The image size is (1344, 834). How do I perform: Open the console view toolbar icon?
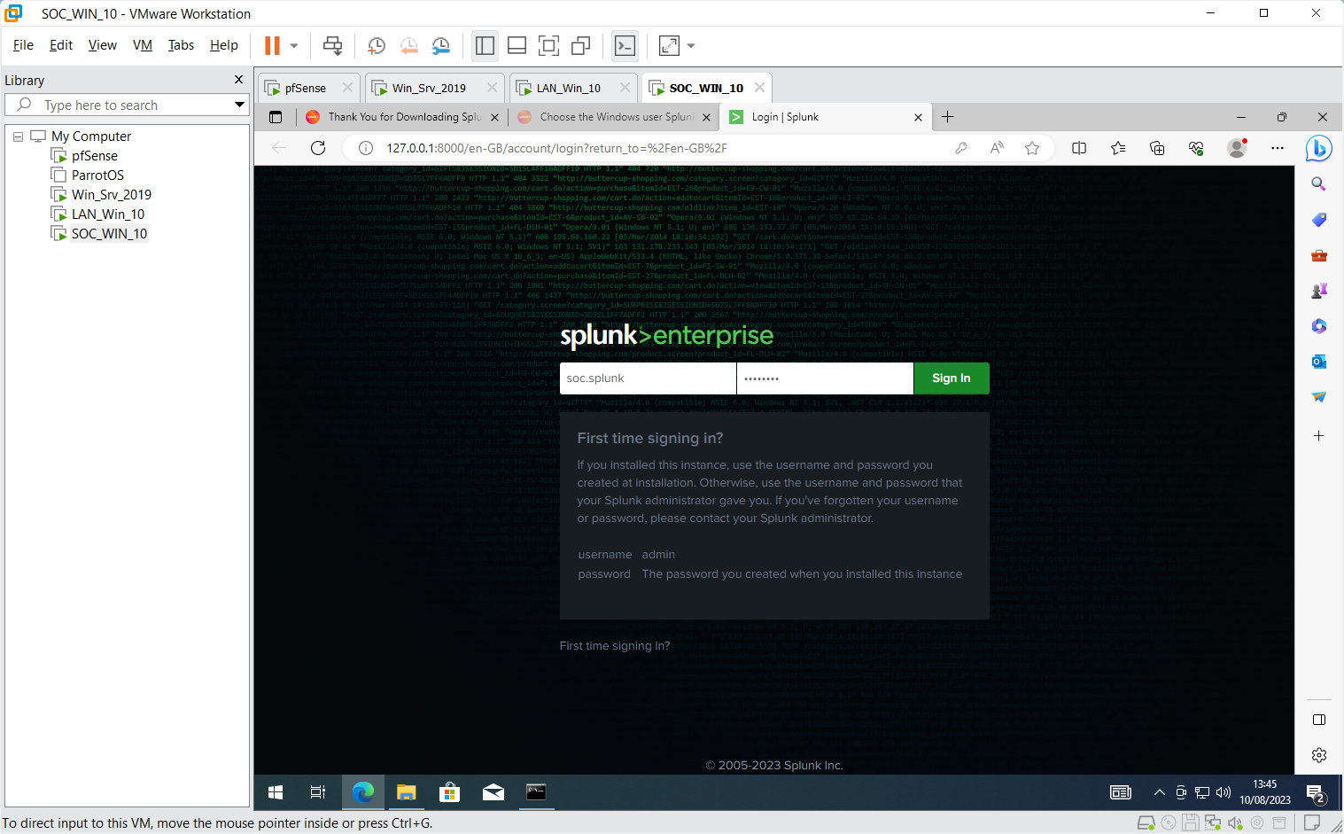(x=625, y=45)
